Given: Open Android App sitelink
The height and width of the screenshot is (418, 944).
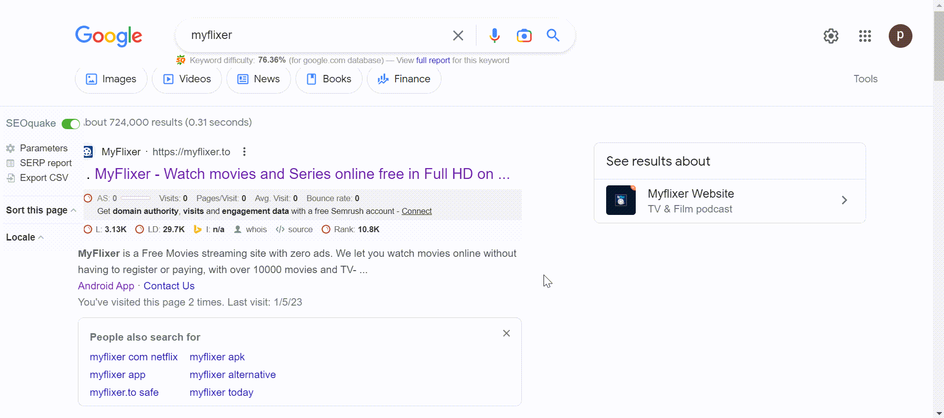Looking at the screenshot, I should [x=106, y=286].
